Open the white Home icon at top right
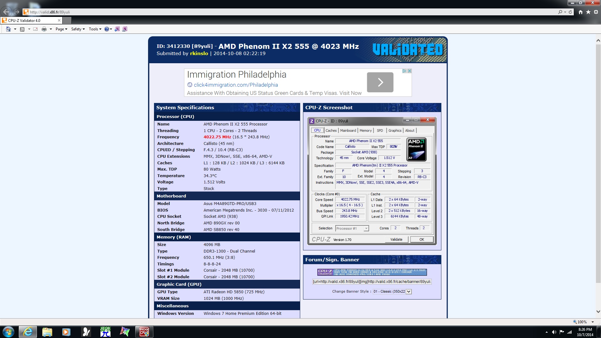The image size is (601, 338). pos(581,12)
